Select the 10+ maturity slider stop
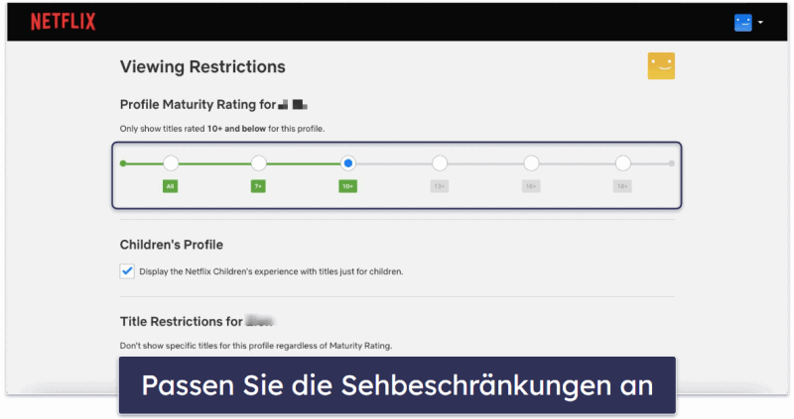This screenshot has width=794, height=419. (x=348, y=163)
